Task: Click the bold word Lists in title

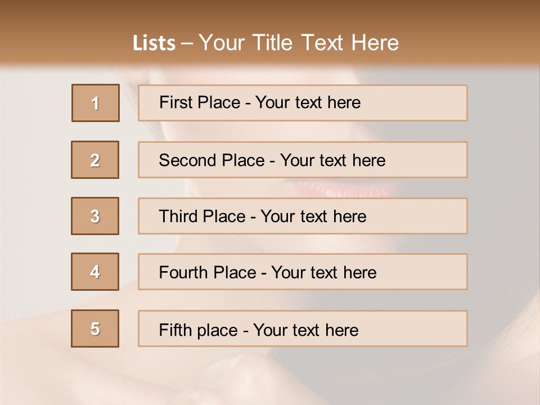Action: [x=154, y=43]
